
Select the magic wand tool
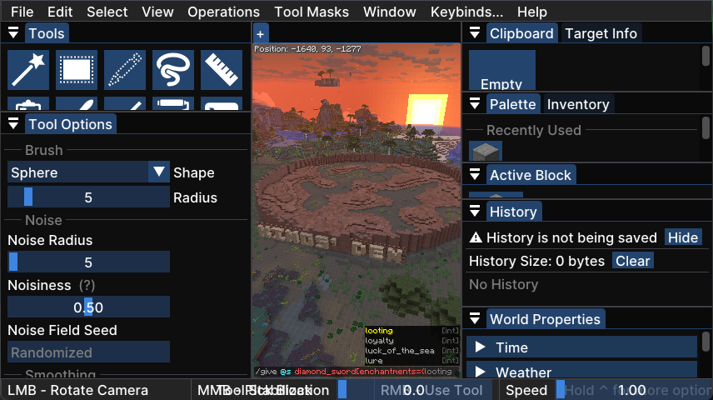28,70
